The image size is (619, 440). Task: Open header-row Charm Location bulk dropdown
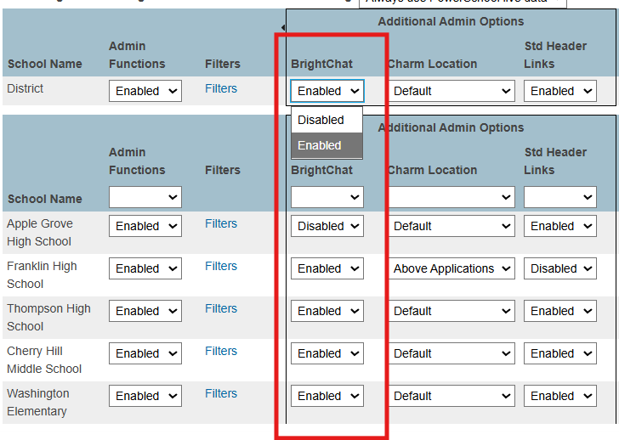pyautogui.click(x=451, y=197)
